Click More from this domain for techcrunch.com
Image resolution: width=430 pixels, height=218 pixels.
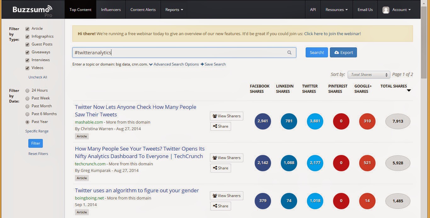coord(131,164)
